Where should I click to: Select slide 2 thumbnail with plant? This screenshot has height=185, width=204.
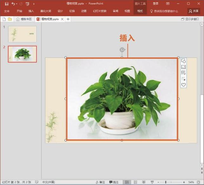(22, 54)
